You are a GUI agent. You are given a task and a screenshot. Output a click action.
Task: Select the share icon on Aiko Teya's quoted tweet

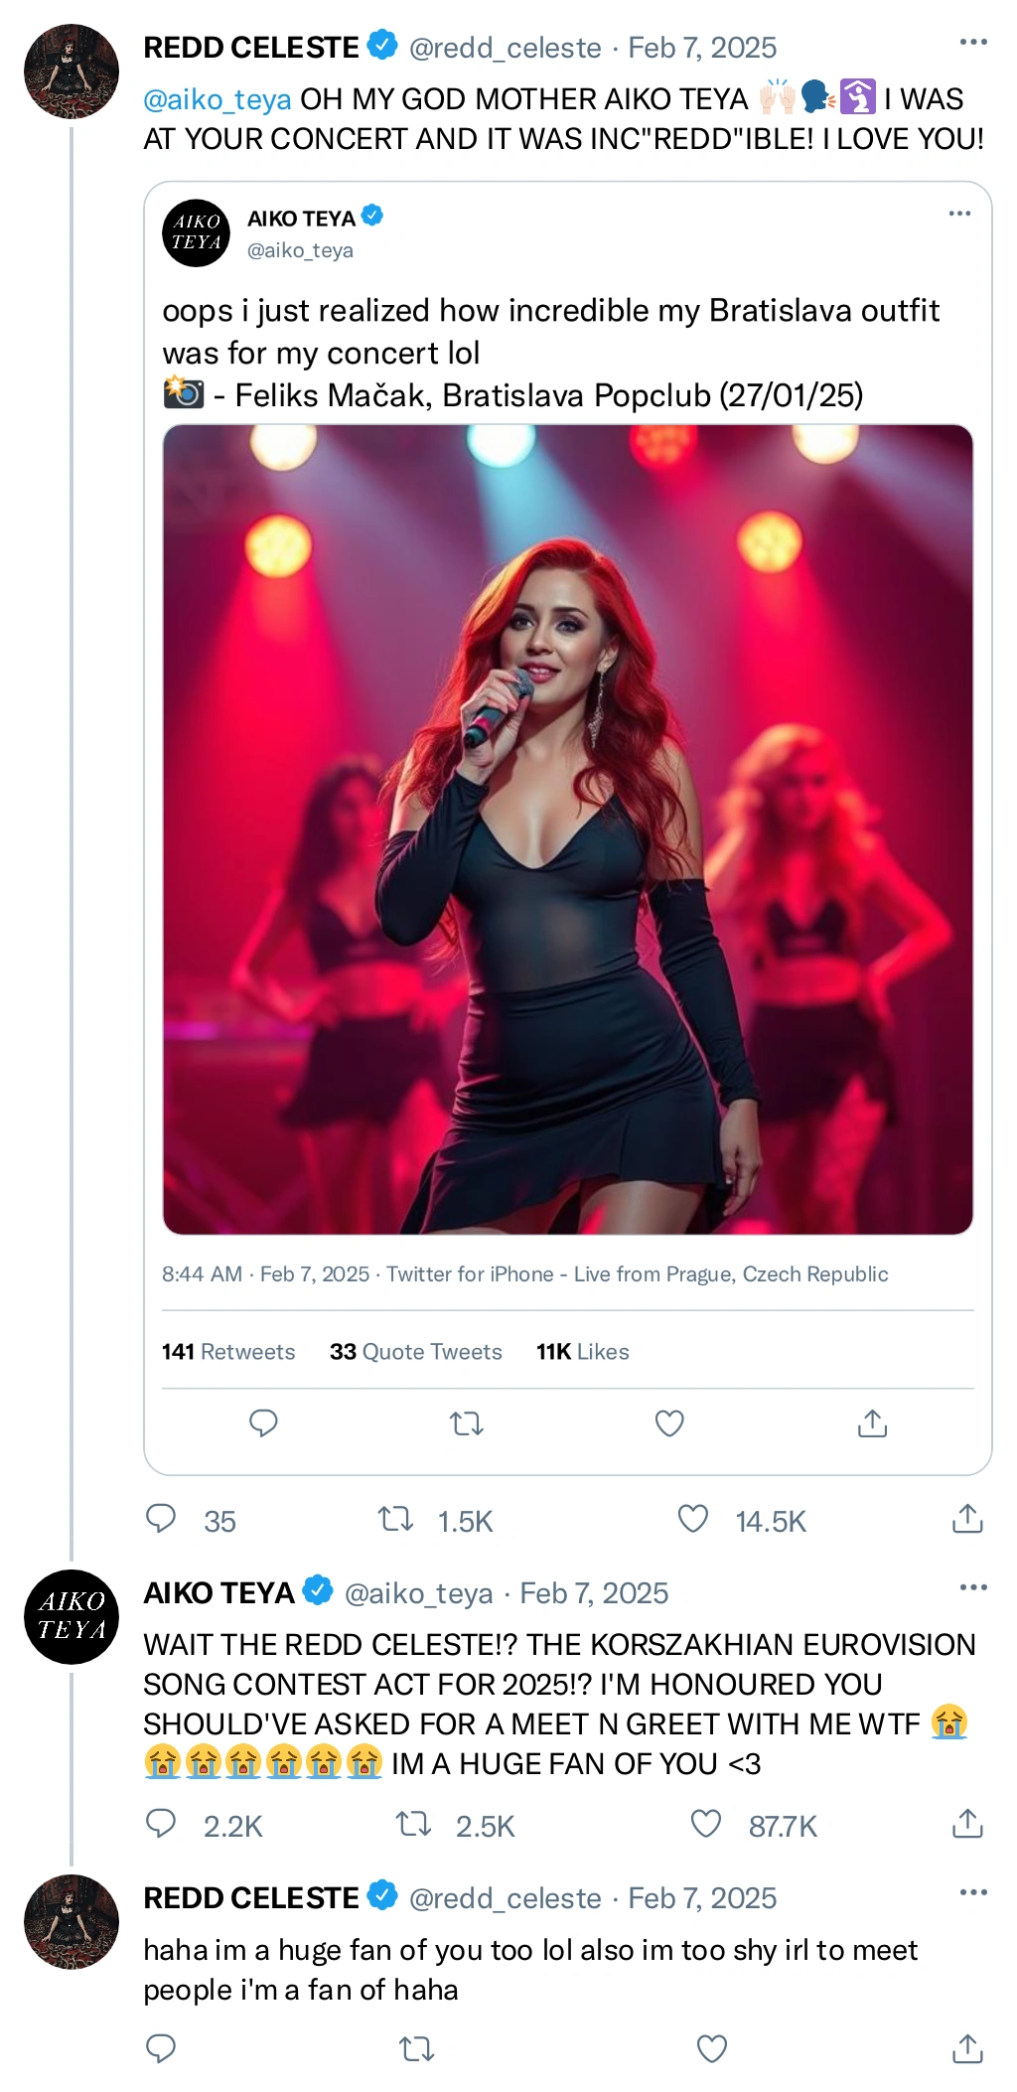coord(872,1424)
